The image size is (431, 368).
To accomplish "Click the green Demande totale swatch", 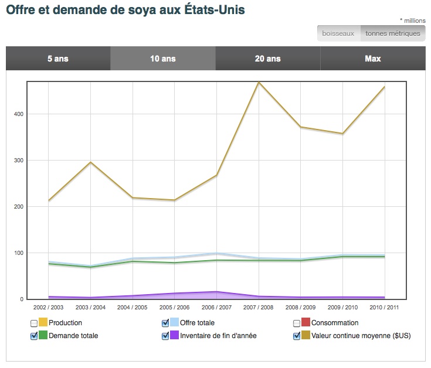I will (x=43, y=336).
